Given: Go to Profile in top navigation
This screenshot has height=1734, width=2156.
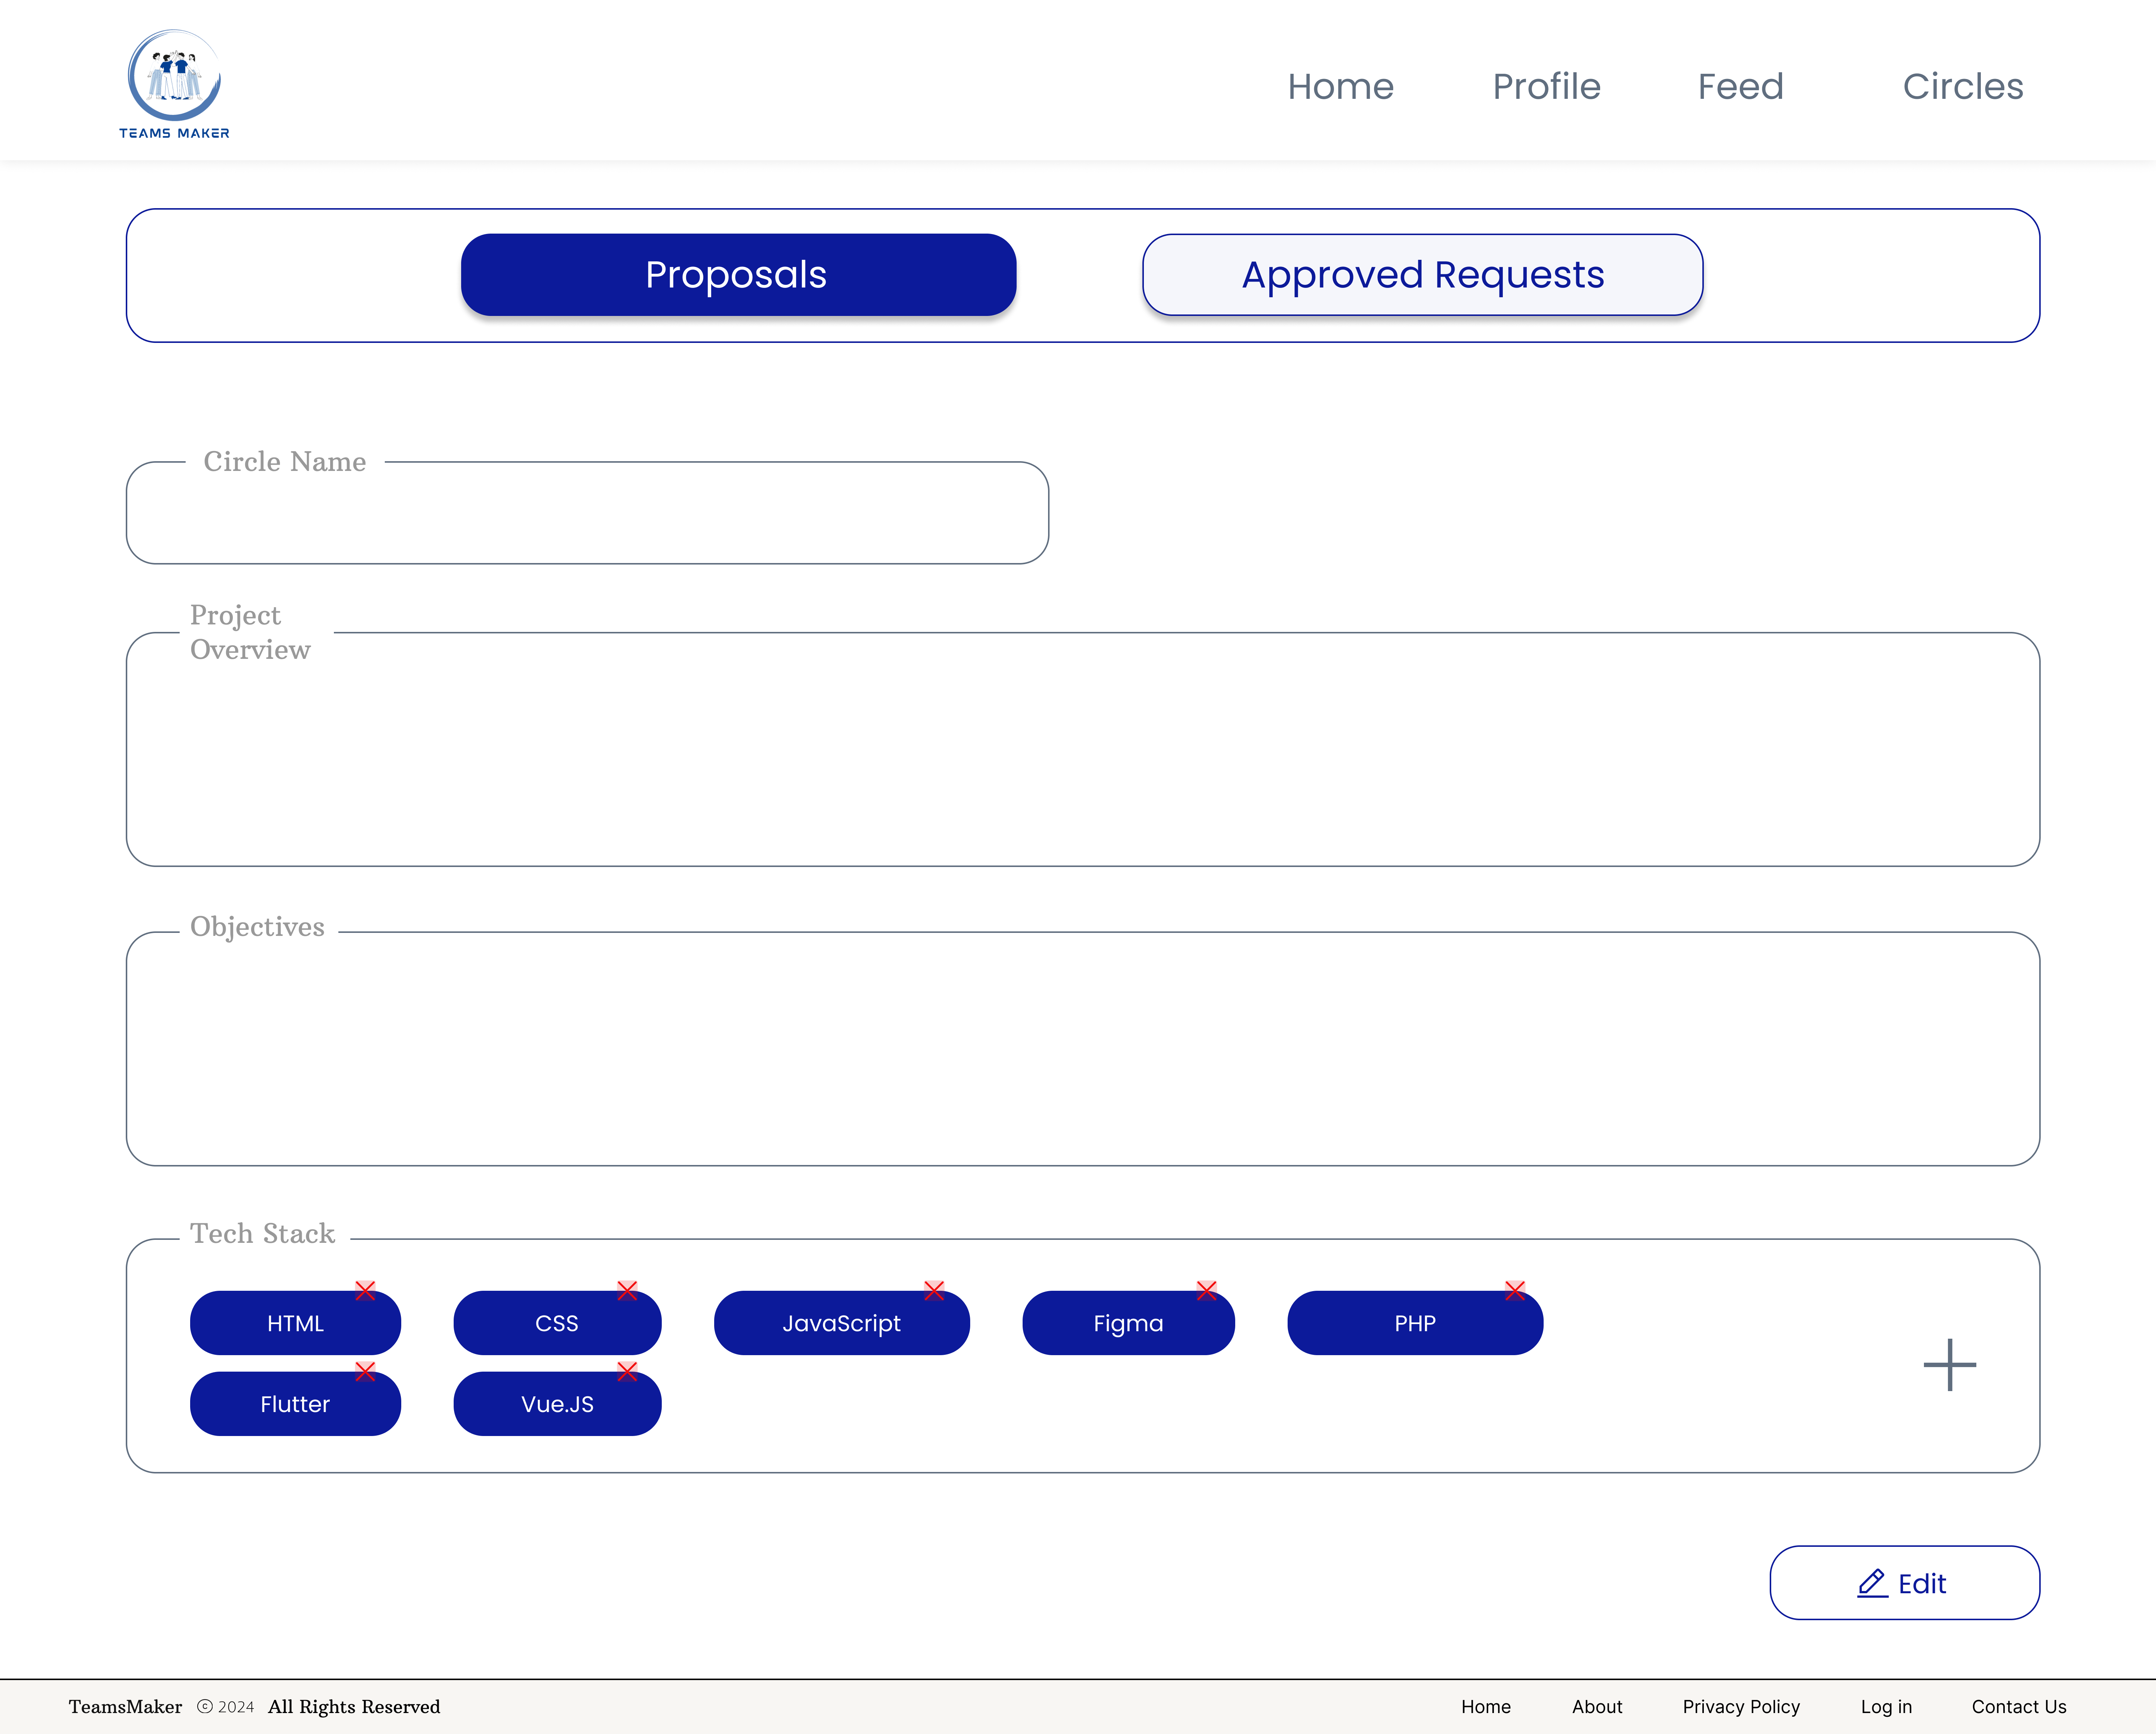Looking at the screenshot, I should (x=1546, y=86).
